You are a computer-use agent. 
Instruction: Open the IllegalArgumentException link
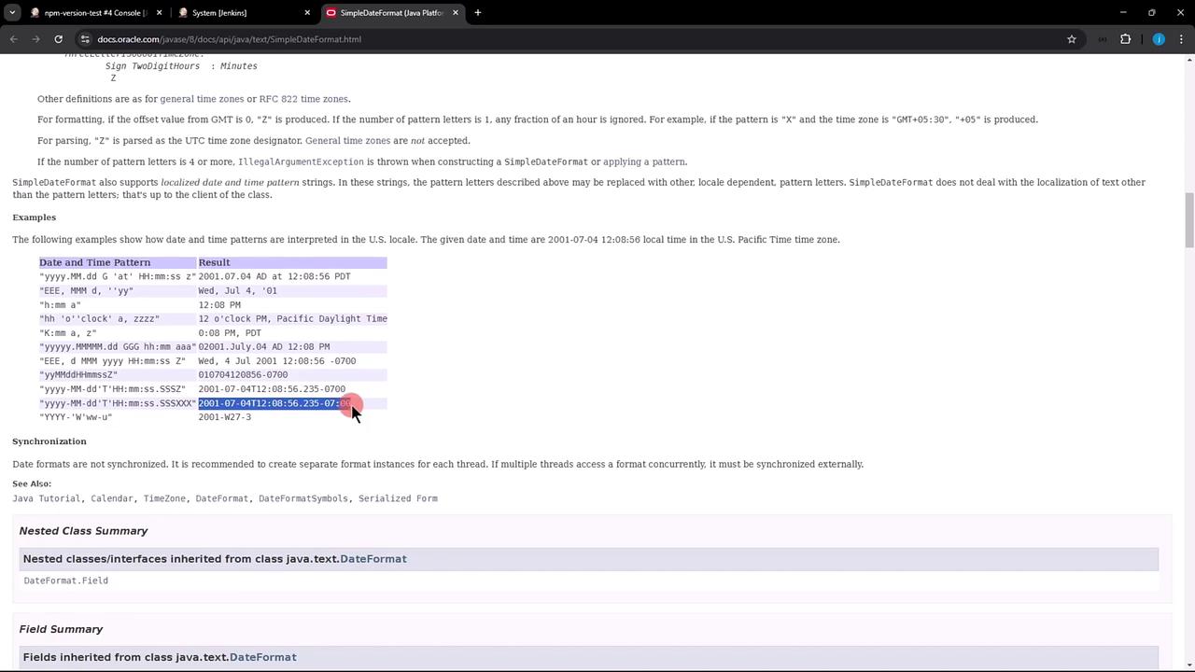pos(301,162)
